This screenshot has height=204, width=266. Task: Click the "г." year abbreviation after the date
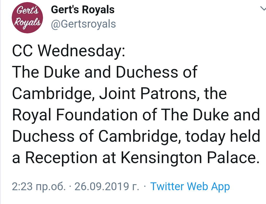click(136, 187)
